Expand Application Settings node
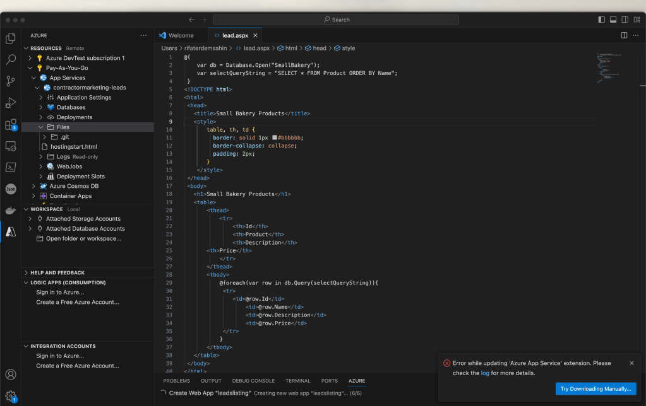The image size is (646, 406). point(41,98)
